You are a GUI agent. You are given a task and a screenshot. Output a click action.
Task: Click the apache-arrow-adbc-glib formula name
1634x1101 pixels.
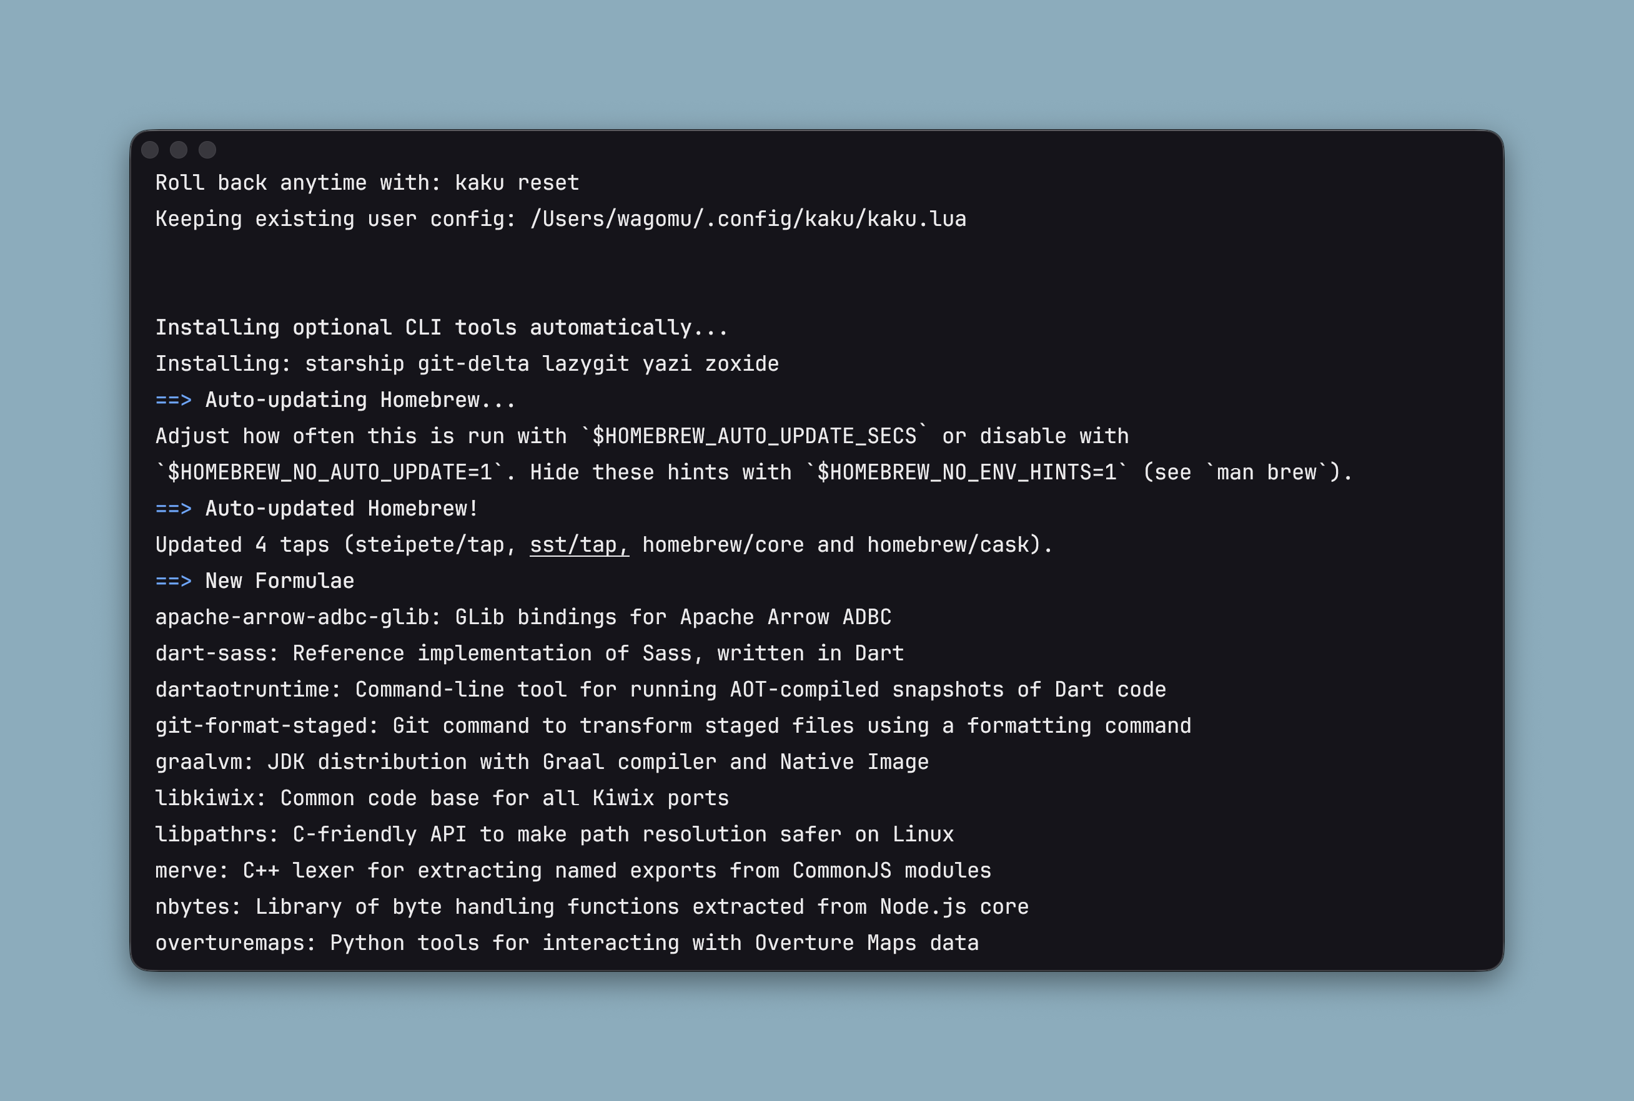pos(292,617)
